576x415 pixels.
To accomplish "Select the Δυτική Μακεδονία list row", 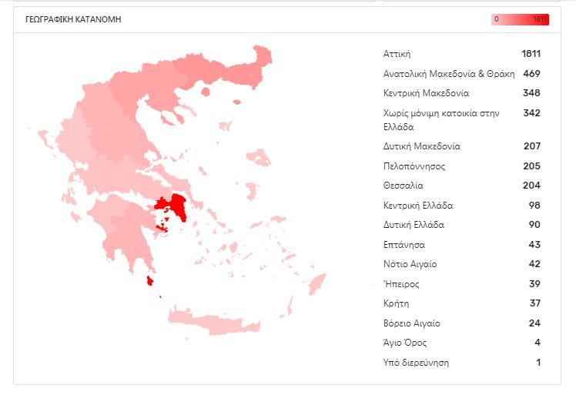I will pyautogui.click(x=421, y=146).
